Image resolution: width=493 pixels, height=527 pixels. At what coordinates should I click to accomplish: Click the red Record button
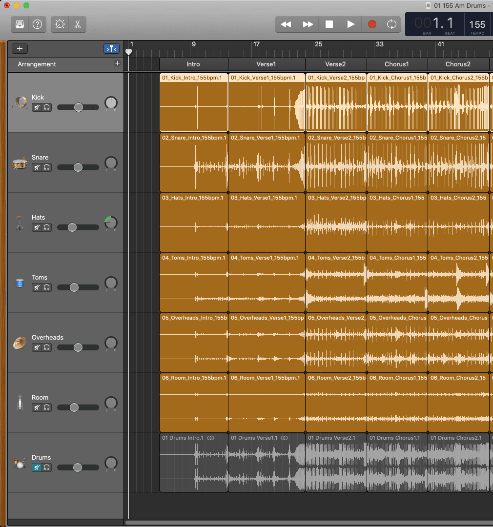372,24
